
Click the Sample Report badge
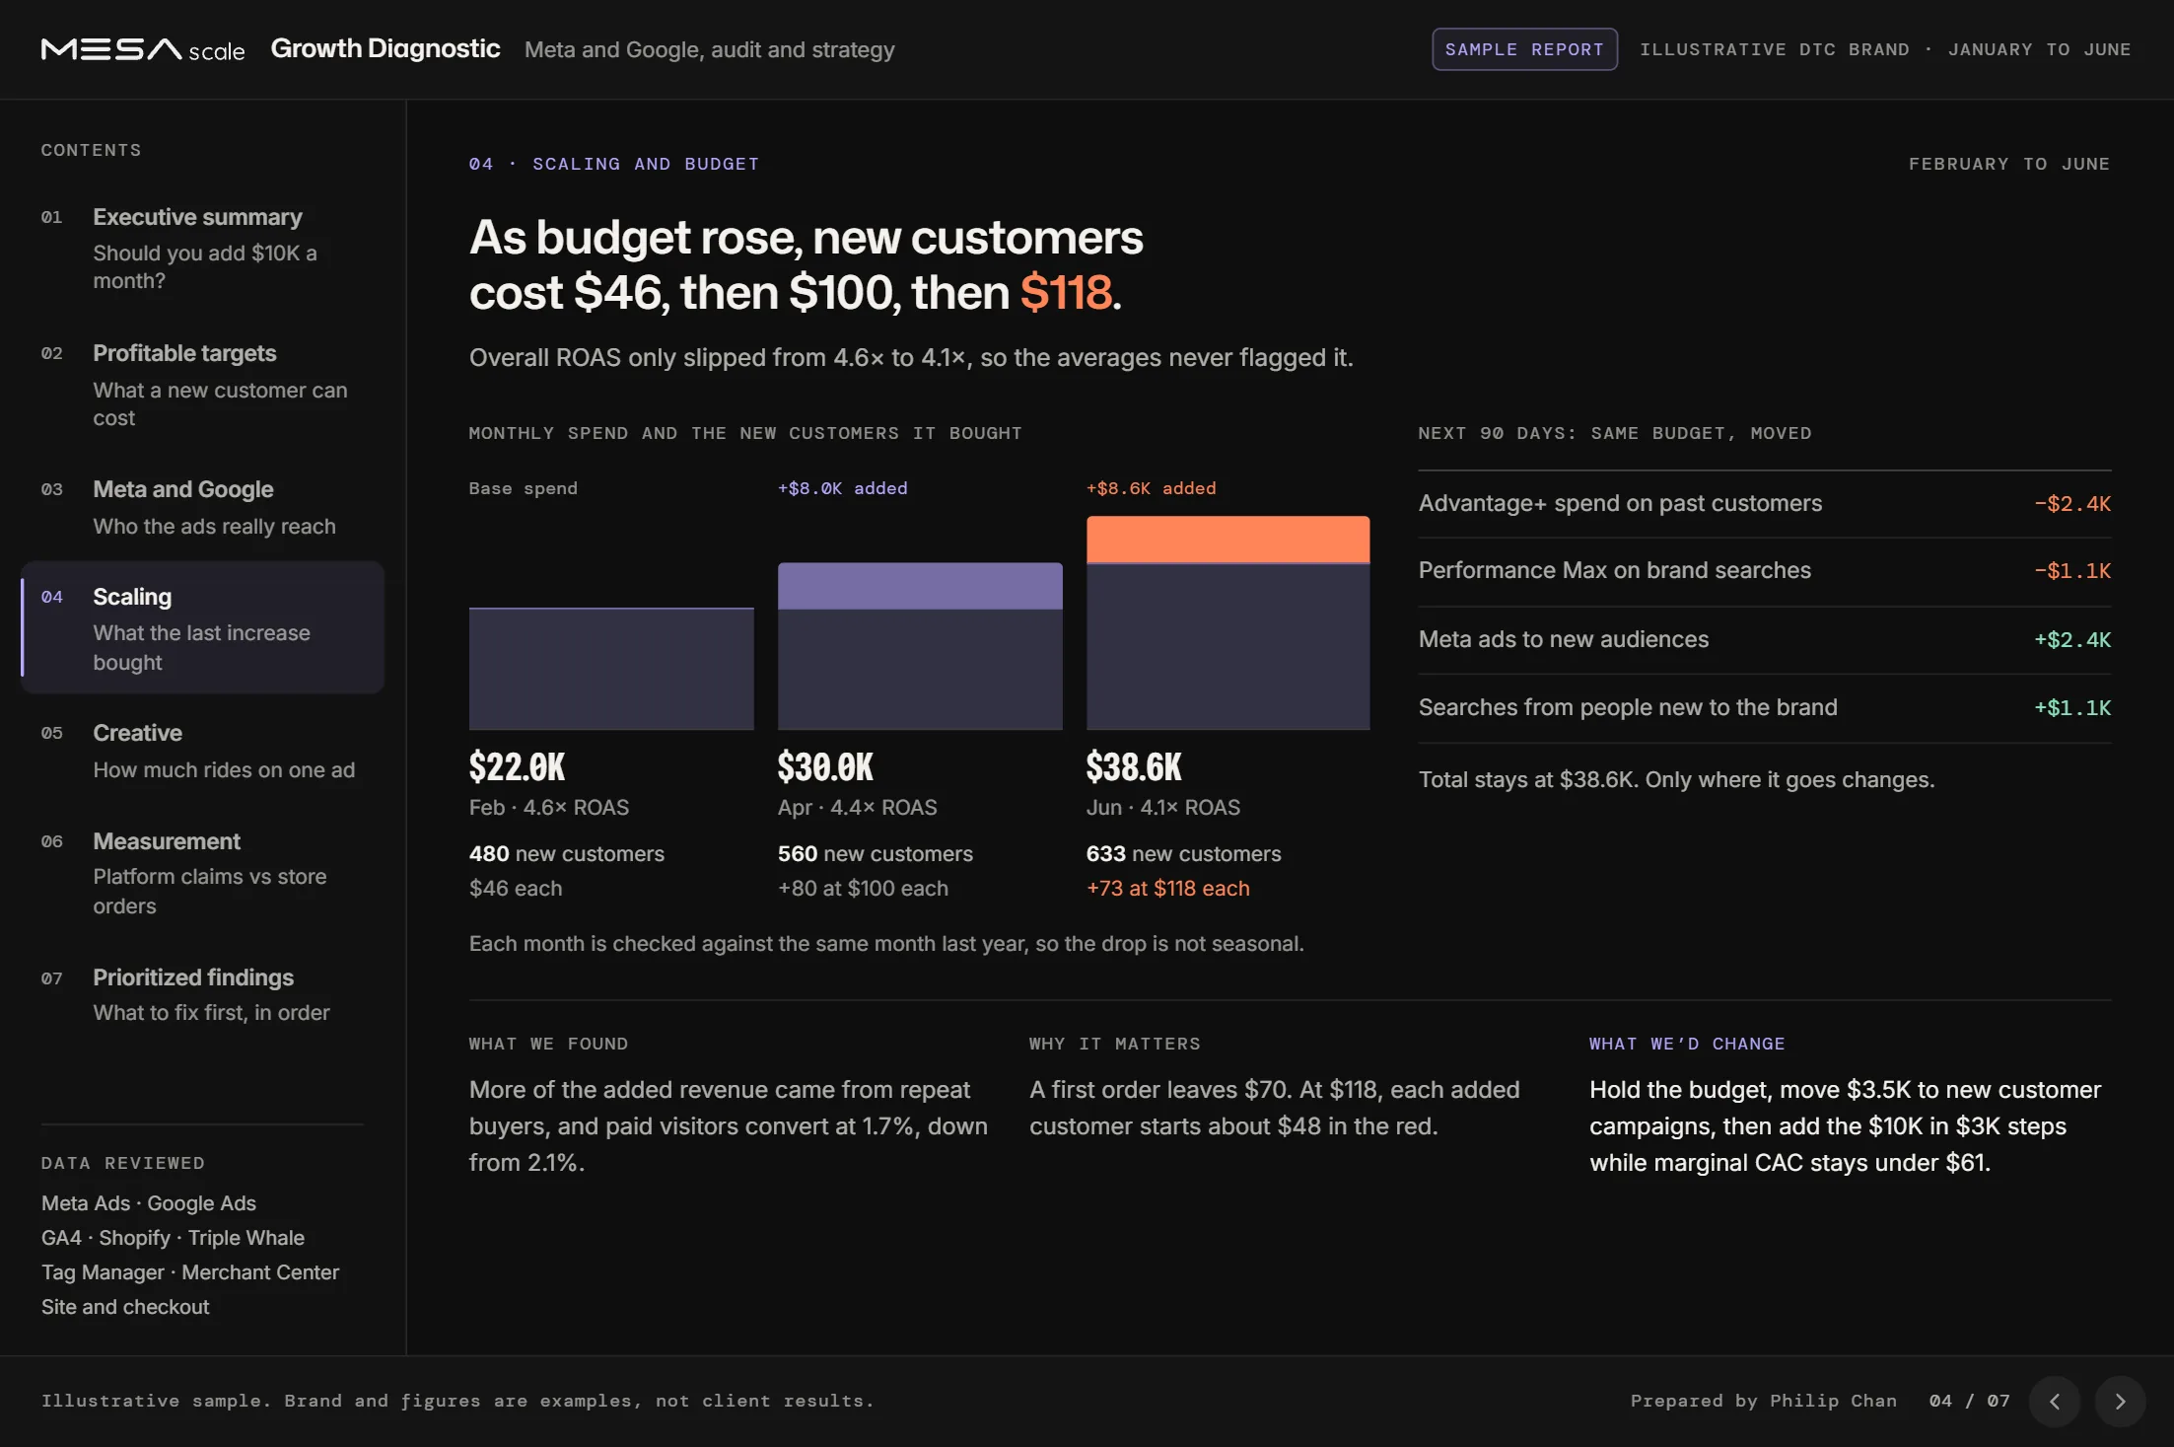1524,49
